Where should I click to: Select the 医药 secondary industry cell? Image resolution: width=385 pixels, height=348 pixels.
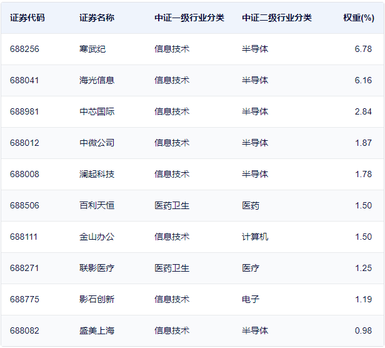(251, 205)
